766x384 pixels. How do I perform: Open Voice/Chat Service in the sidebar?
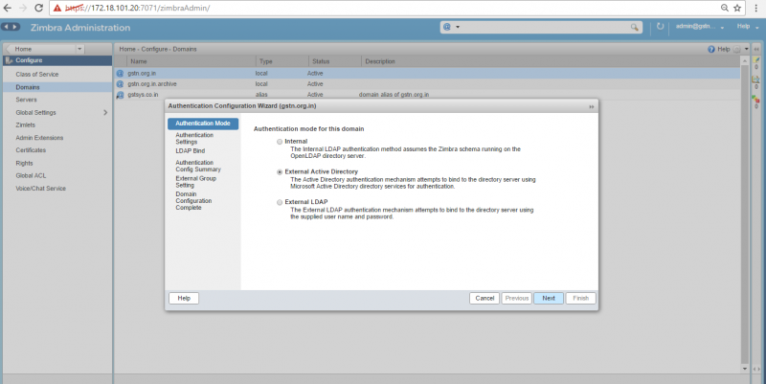(x=40, y=189)
